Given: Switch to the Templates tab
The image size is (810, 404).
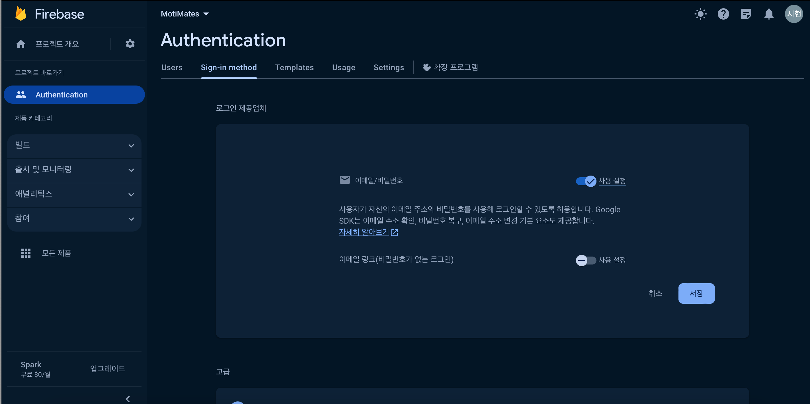Looking at the screenshot, I should (294, 67).
